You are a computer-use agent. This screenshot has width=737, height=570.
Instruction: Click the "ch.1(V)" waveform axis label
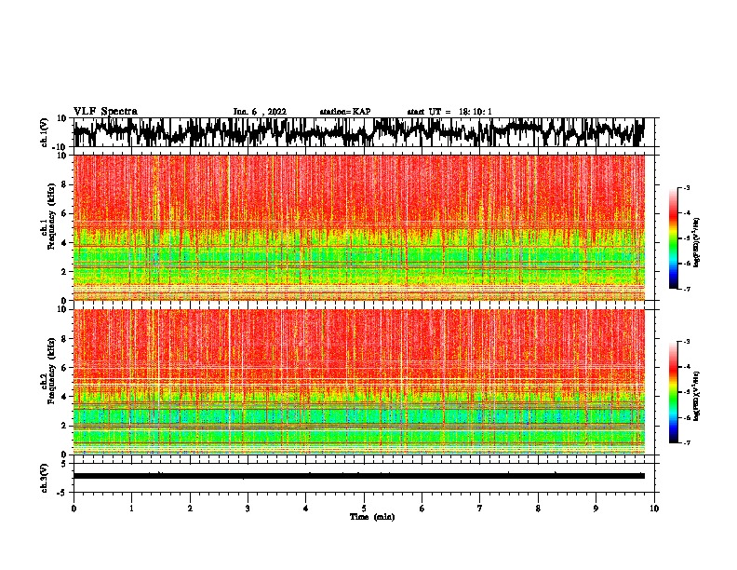click(45, 132)
